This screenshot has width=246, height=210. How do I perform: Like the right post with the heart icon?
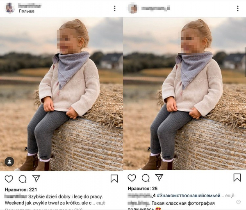point(132,178)
